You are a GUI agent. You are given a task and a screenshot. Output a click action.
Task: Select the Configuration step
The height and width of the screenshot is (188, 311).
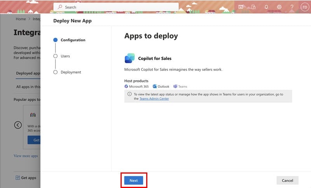click(70, 40)
